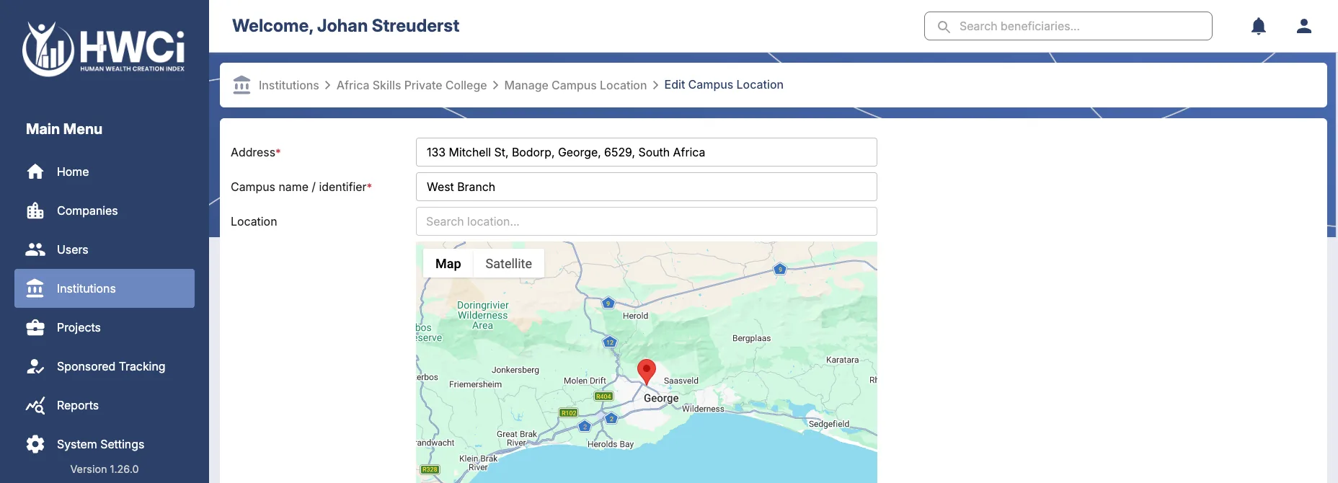Click the search magnifier icon
The width and height of the screenshot is (1338, 483).
pyautogui.click(x=944, y=27)
